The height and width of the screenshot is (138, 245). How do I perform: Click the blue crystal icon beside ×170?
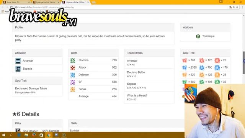tap(217, 67)
